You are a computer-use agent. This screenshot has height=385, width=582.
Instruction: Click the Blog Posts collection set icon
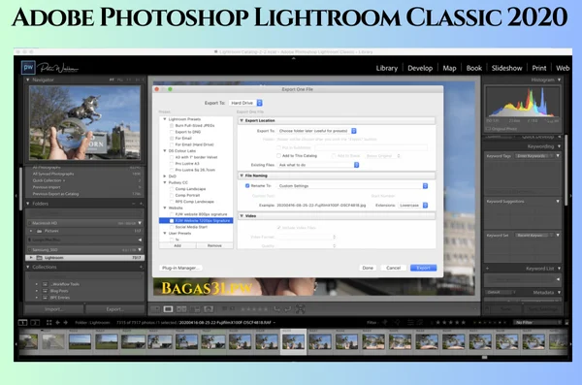click(45, 291)
